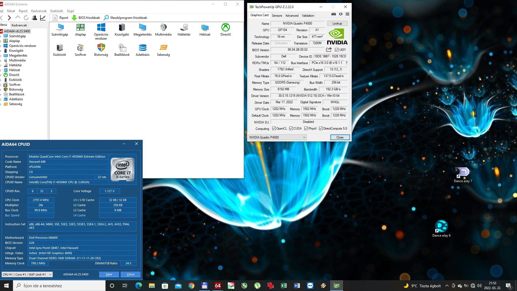Open the DirectX icon in AIDA64 main pane

[226, 30]
